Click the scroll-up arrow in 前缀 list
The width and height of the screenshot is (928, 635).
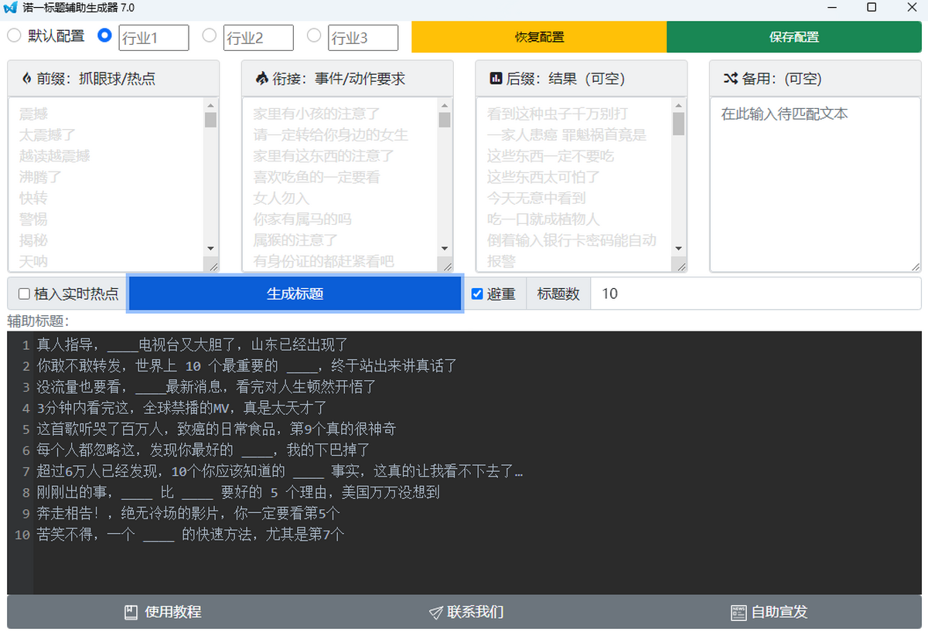[211, 106]
